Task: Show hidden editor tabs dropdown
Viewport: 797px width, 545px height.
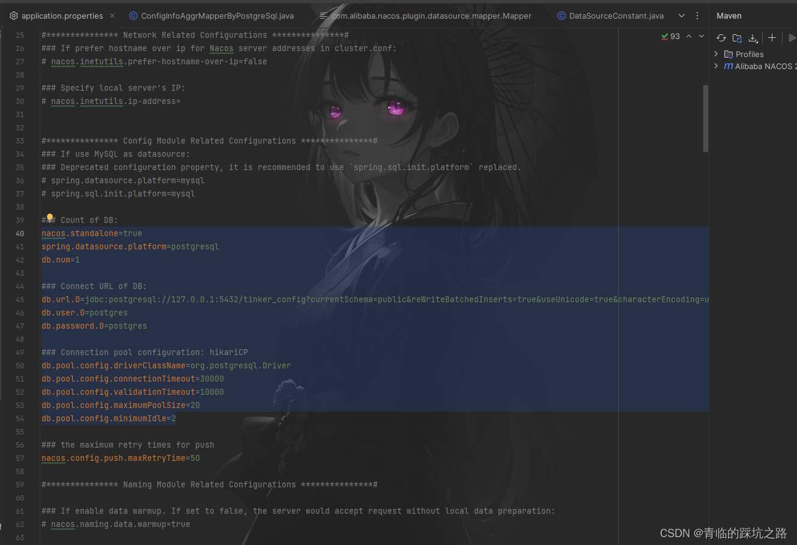Action: [682, 16]
